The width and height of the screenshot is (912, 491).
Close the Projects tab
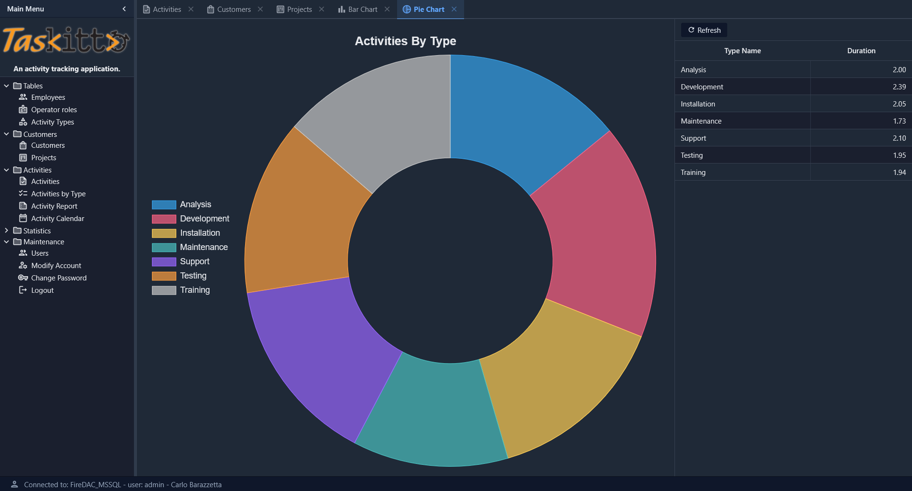322,9
